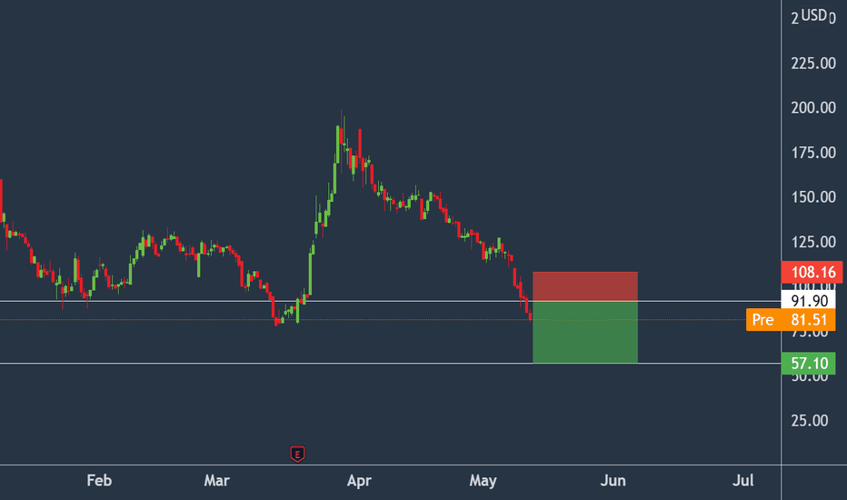Click the Apr label on time axis
The width and height of the screenshot is (847, 500).
(x=359, y=481)
